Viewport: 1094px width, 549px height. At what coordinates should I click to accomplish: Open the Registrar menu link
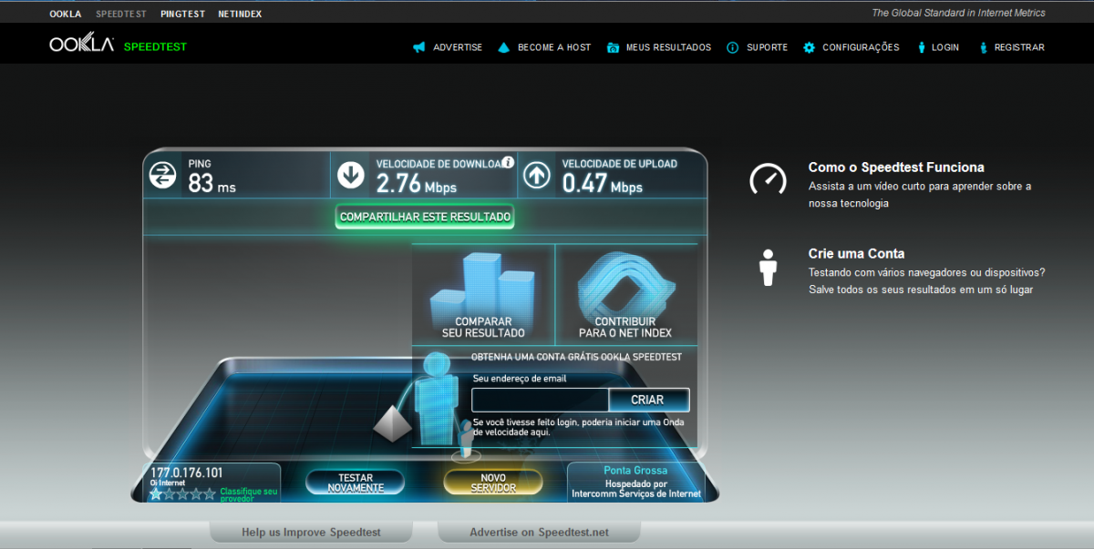pos(1019,47)
